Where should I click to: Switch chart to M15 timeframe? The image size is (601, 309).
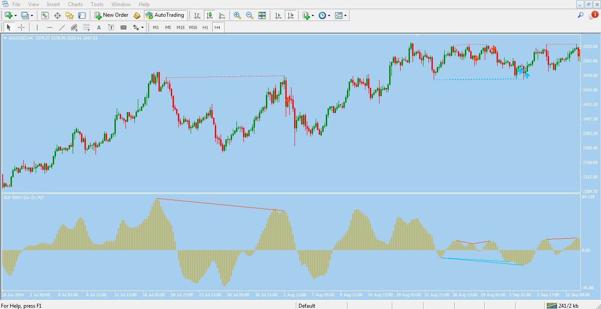tap(180, 27)
